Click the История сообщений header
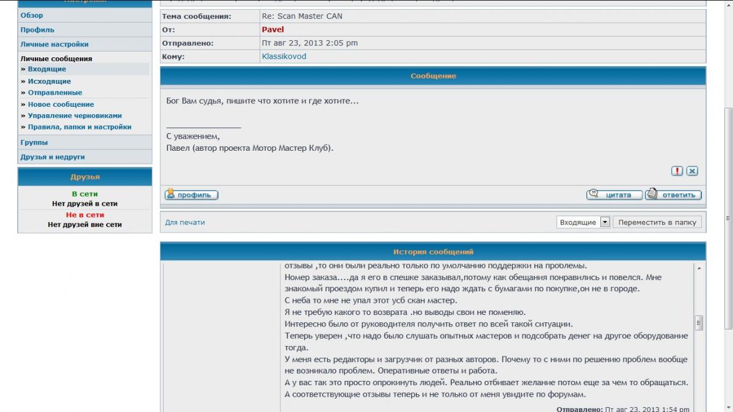This screenshot has height=412, width=733. [x=433, y=251]
